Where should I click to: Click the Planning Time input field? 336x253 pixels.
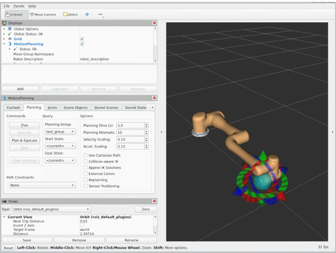pyautogui.click(x=131, y=125)
